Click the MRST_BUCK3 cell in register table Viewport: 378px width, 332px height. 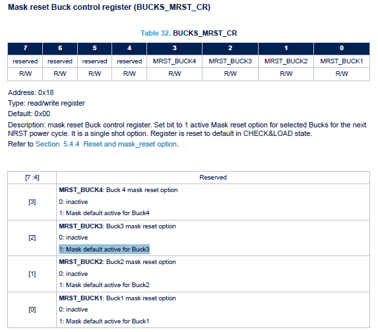pos(230,61)
